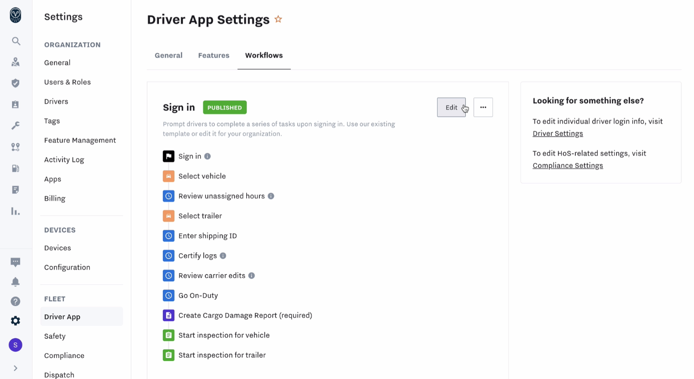Open the Maintenance wrench icon
This screenshot has height=379, width=694.
tap(16, 125)
